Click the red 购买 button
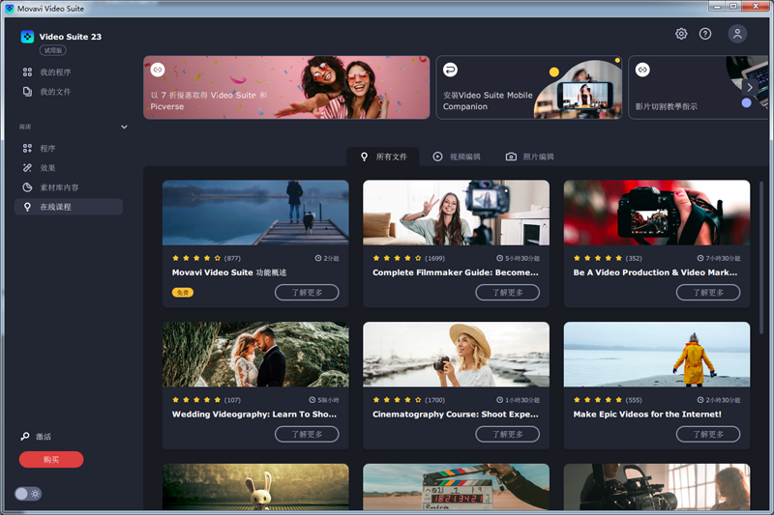 tap(51, 459)
